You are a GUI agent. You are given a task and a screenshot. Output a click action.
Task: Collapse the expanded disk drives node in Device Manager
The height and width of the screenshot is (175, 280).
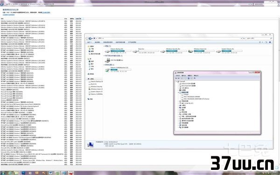[178, 92]
